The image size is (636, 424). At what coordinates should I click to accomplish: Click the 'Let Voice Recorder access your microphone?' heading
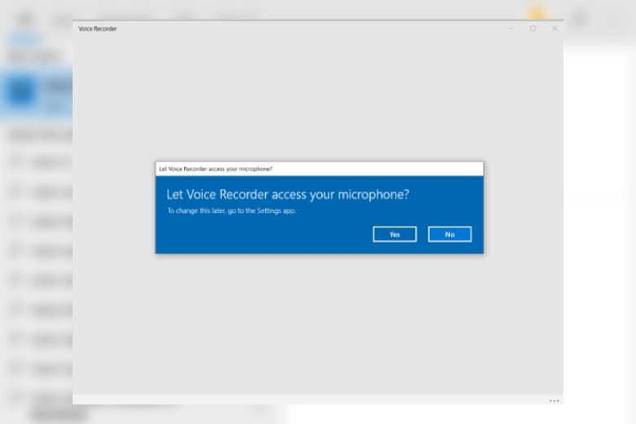[x=288, y=194]
